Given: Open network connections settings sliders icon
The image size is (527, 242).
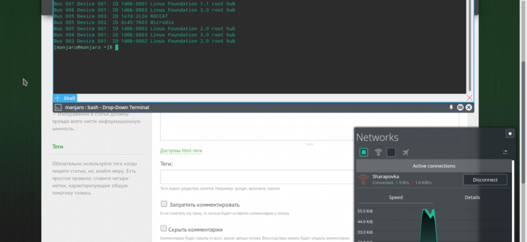Looking at the screenshot, I should click(x=505, y=152).
